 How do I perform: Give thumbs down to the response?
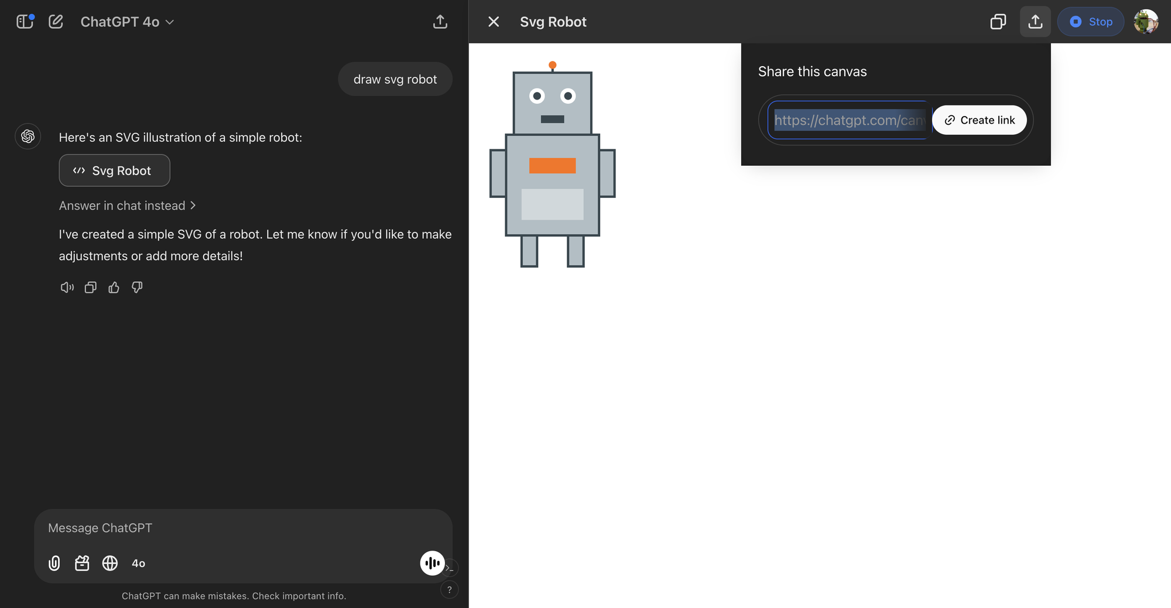137,287
